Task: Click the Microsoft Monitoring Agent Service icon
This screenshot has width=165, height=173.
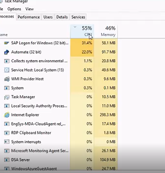Action: click(7, 151)
